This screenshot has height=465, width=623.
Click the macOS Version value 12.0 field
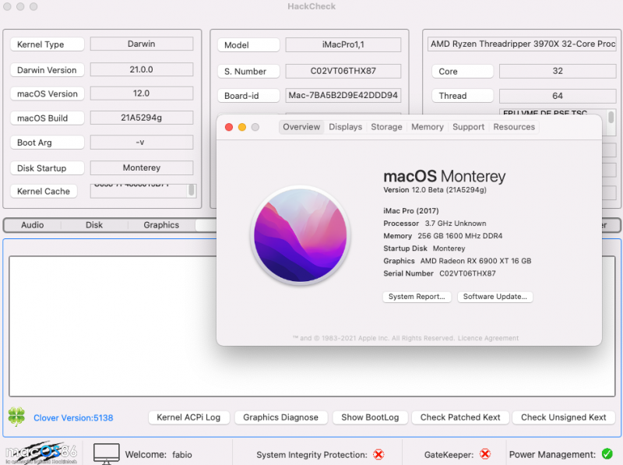tap(142, 93)
